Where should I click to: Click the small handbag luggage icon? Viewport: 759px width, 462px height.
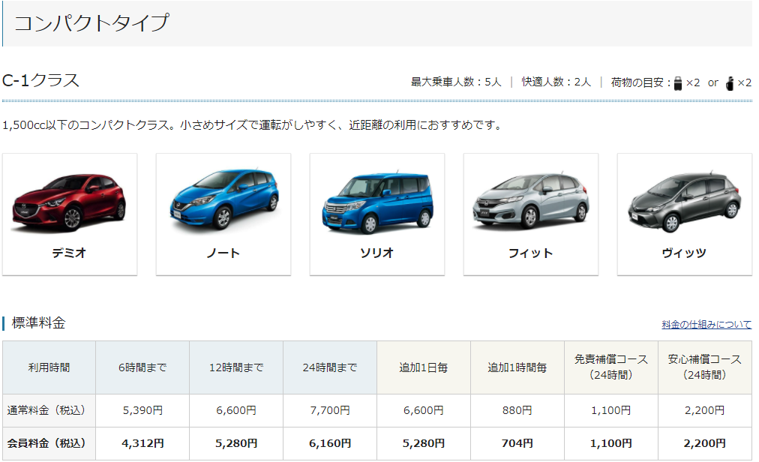(x=729, y=82)
